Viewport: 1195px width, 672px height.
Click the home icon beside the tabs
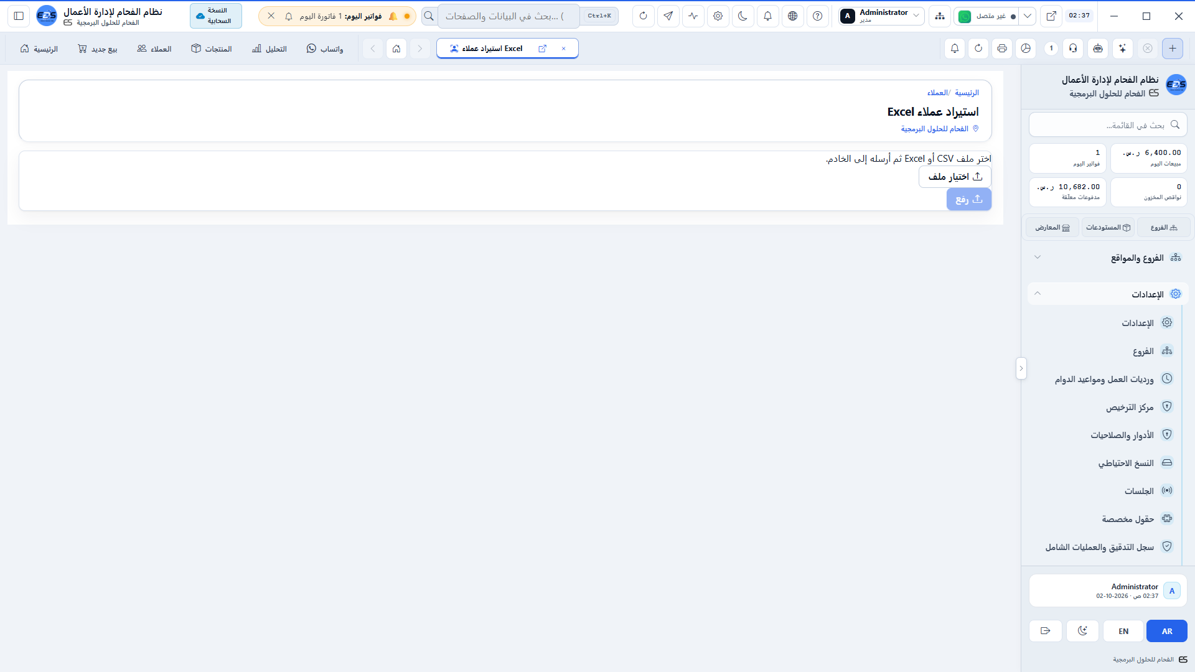click(x=396, y=49)
